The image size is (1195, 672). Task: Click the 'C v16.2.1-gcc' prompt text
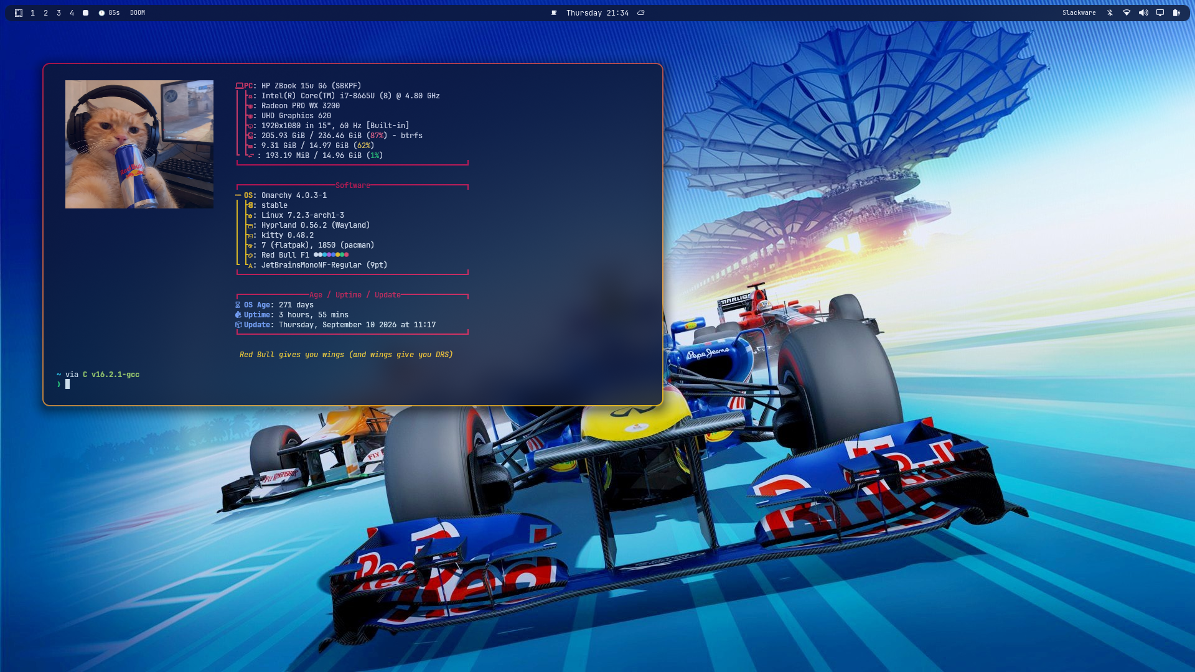[x=111, y=375]
